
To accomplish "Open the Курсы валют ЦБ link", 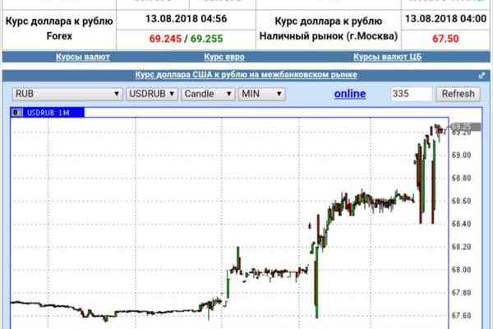I will 388,58.
